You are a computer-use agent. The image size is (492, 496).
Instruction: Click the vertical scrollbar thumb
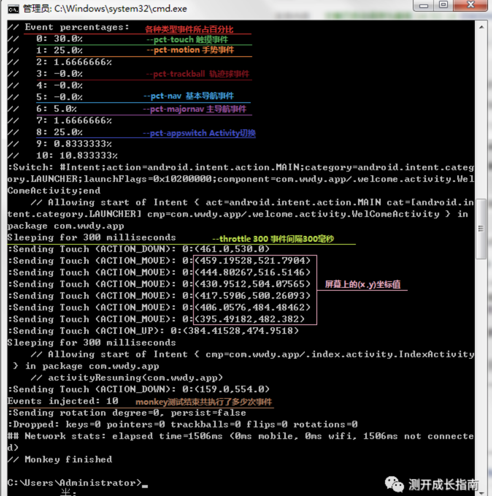pyautogui.click(x=481, y=229)
